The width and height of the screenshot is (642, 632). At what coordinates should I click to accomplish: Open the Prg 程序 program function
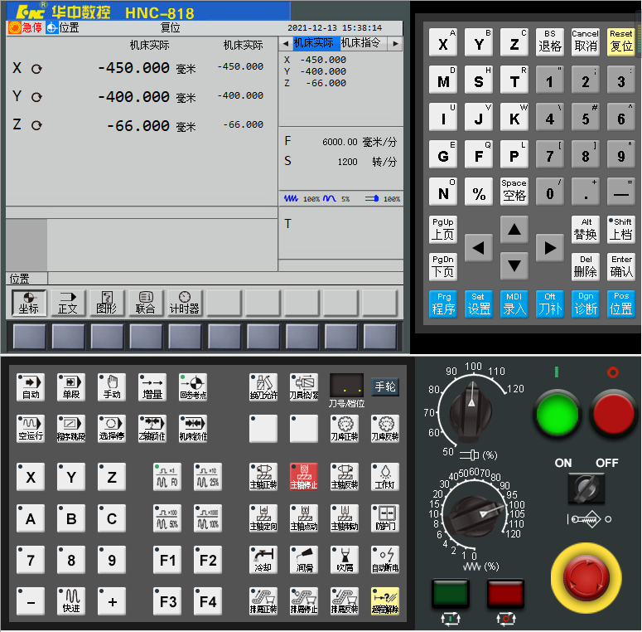click(443, 304)
